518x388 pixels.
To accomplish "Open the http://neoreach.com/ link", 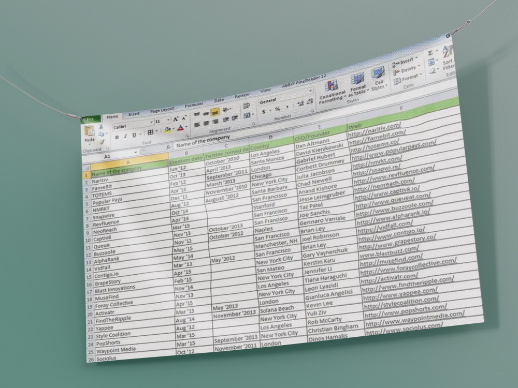I will point(384,186).
